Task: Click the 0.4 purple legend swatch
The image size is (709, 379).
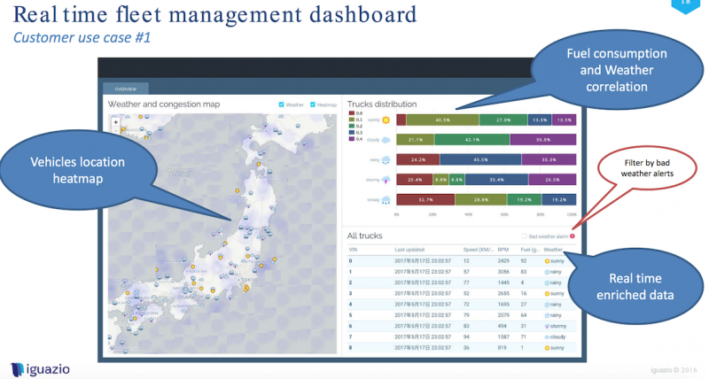Action: click(352, 138)
